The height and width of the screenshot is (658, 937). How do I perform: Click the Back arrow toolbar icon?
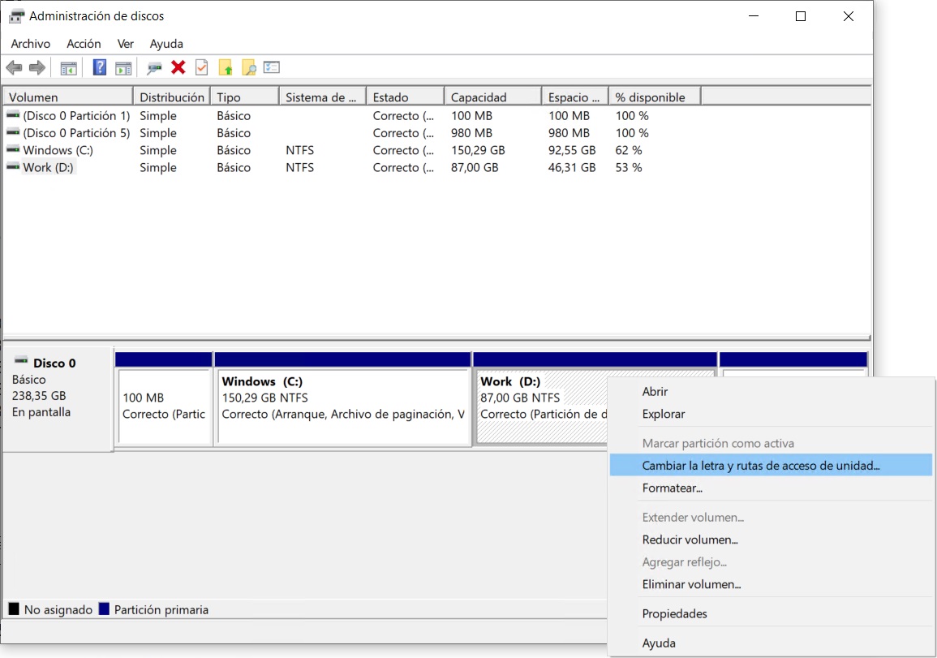tap(15, 67)
